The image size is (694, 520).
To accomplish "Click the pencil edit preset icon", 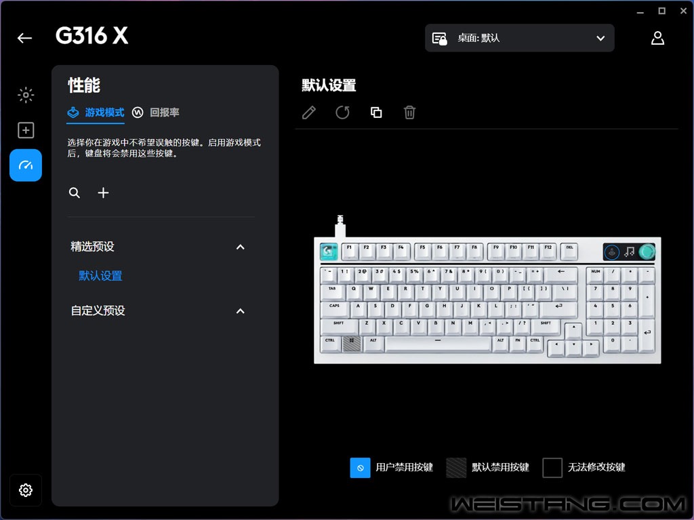I will coord(309,113).
